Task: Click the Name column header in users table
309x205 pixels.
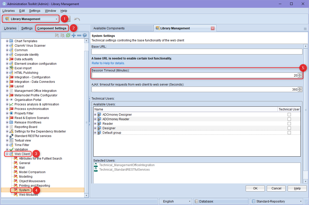Action: (x=186, y=109)
